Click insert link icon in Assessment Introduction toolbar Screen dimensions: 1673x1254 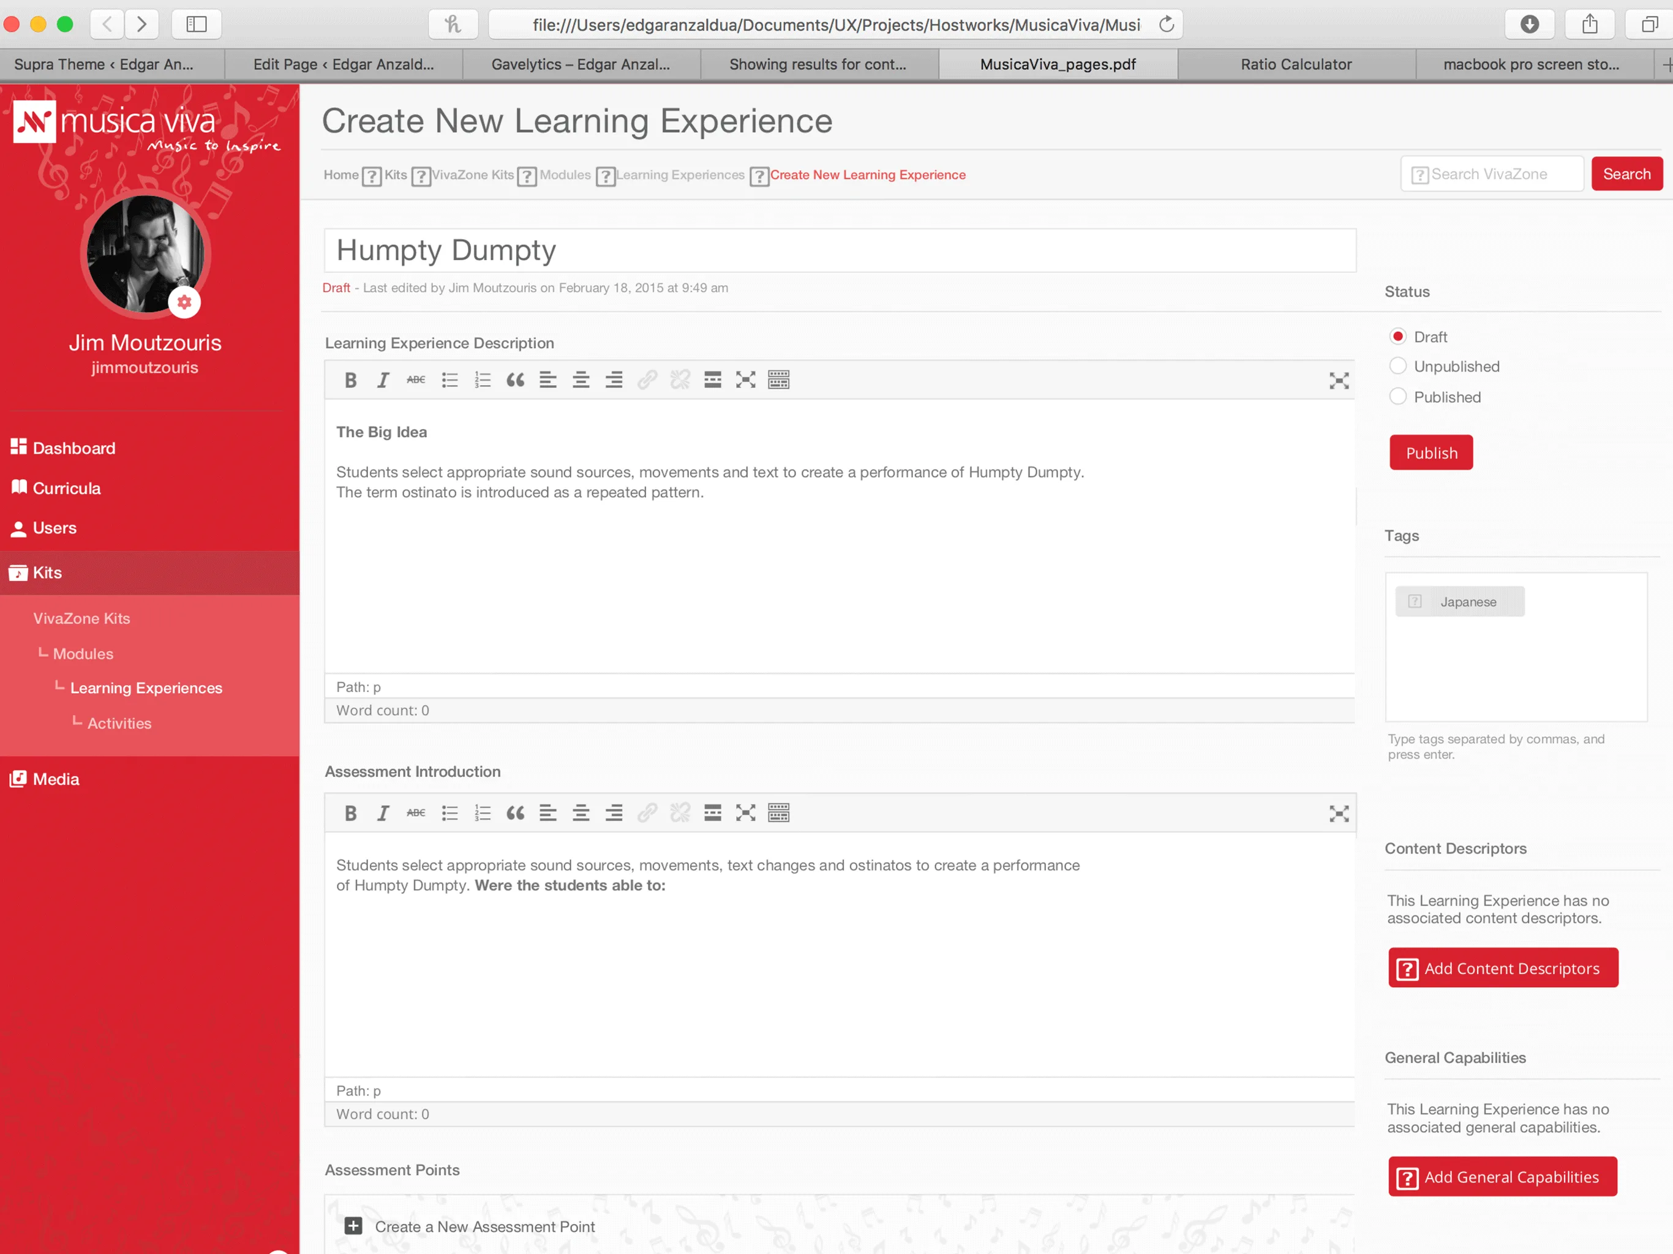647,813
